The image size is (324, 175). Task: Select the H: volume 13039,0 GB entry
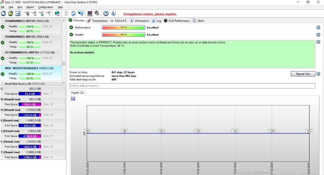(x=33, y=112)
